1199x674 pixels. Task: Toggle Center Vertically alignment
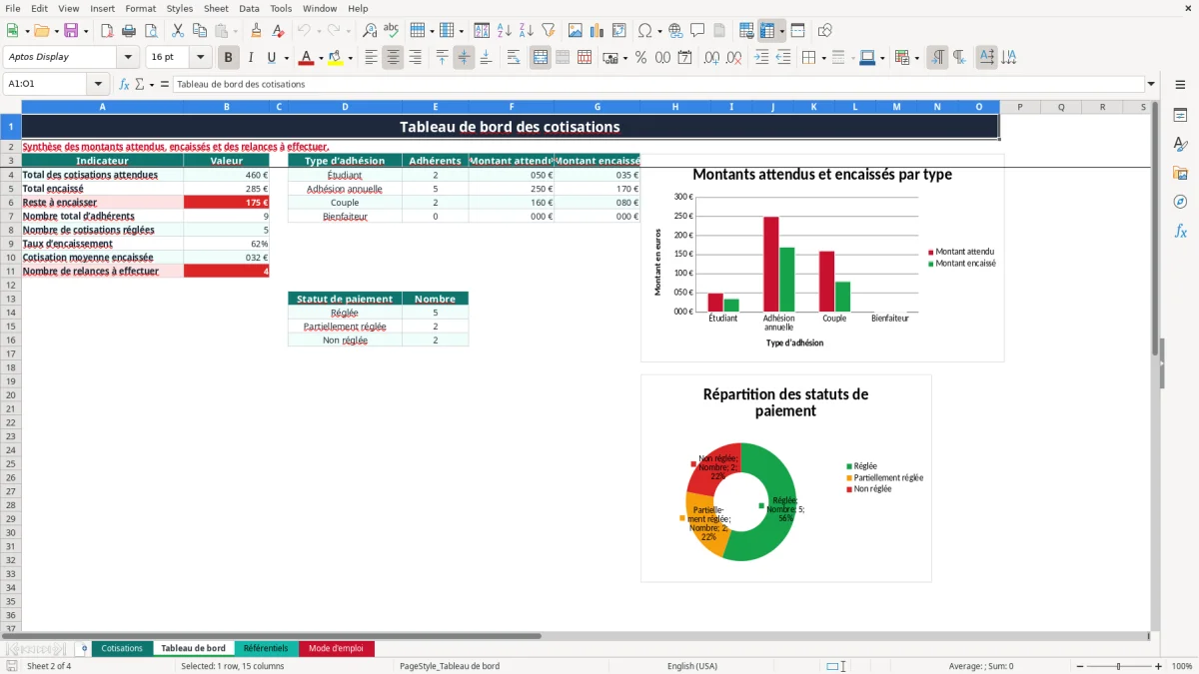464,58
